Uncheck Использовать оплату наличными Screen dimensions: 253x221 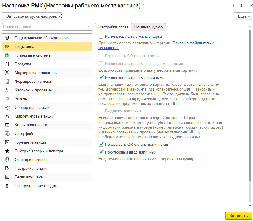pyautogui.click(x=101, y=78)
